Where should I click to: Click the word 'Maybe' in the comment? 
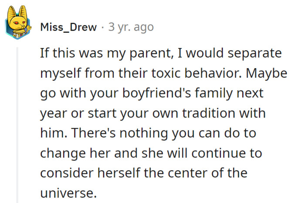(267, 74)
